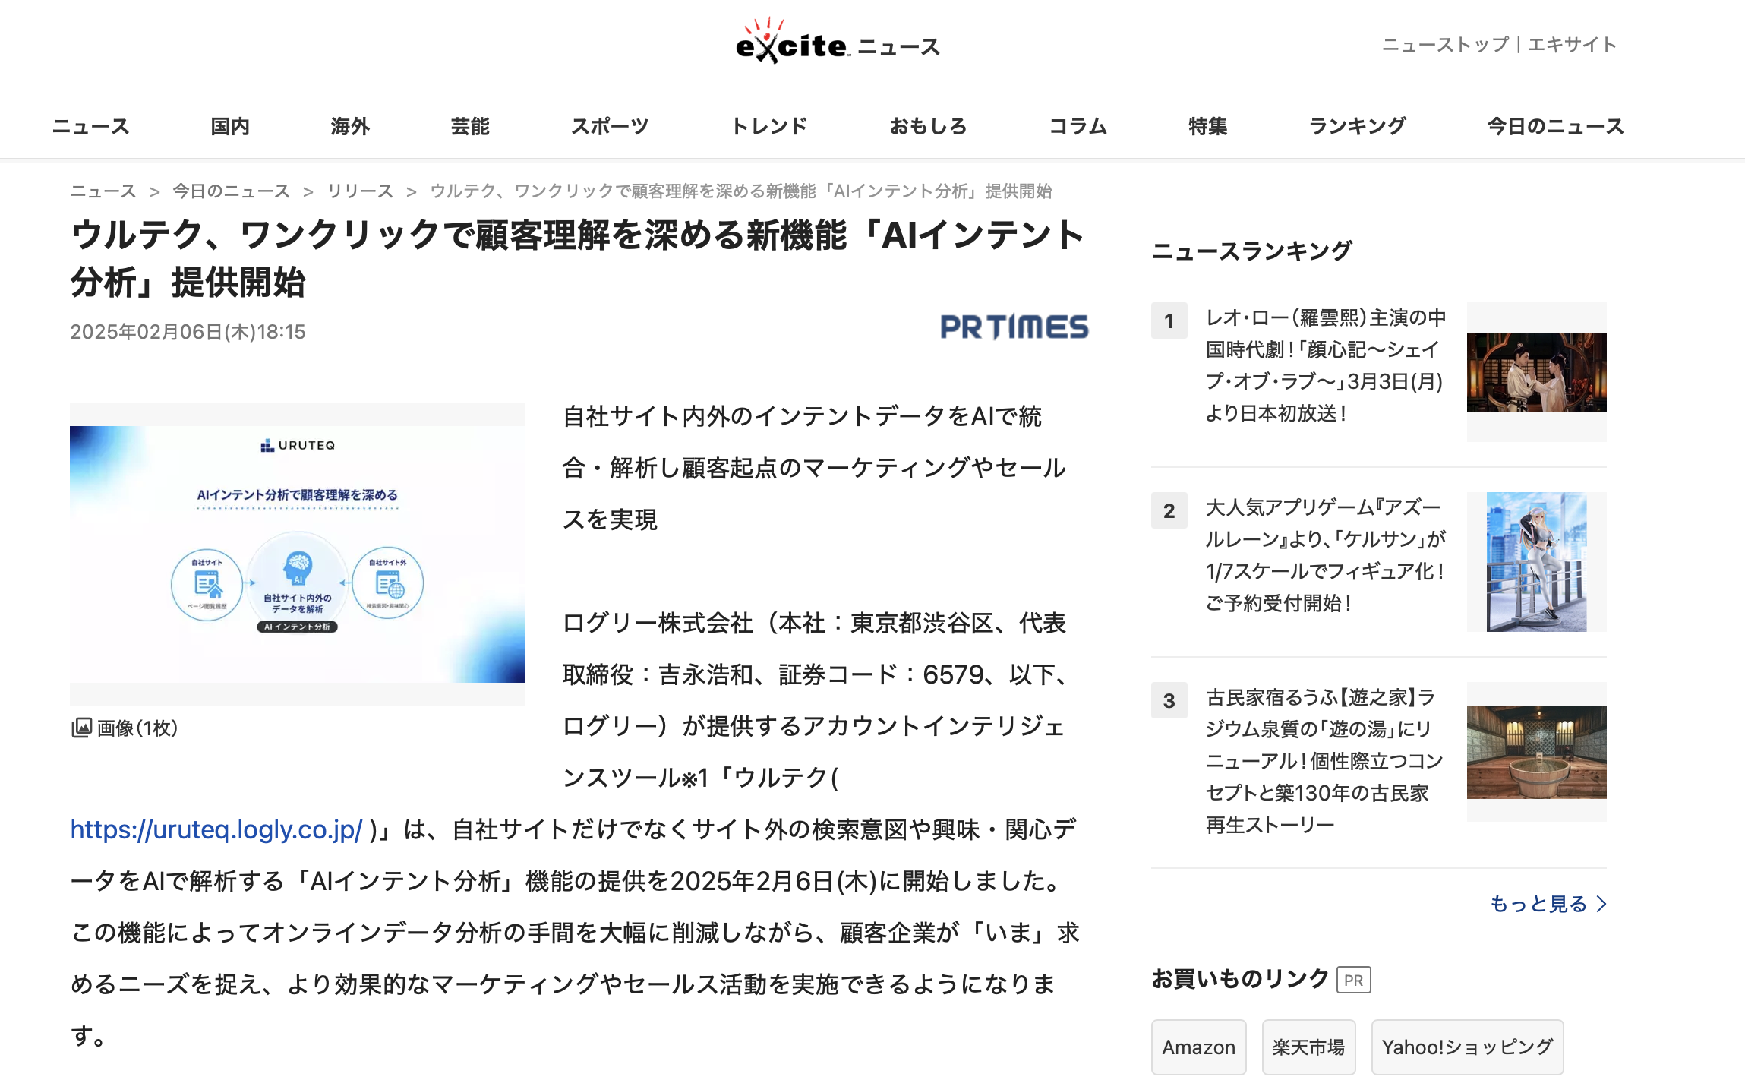Select the おもしろ navigation tab
This screenshot has height=1080, width=1745.
pos(929,126)
